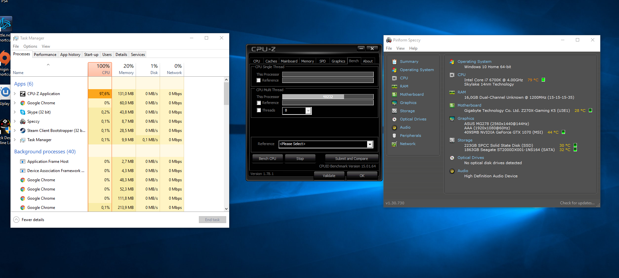This screenshot has width=619, height=278.
Task: Click the Skype icon in Task Manager
Action: pyautogui.click(x=23, y=112)
